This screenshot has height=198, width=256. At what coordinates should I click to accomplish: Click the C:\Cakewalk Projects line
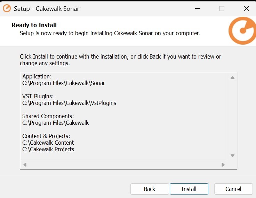(48, 149)
